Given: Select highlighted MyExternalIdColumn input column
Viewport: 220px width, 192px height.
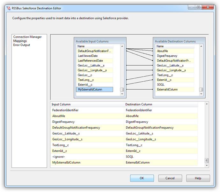Looking at the screenshot, I should [x=95, y=90].
